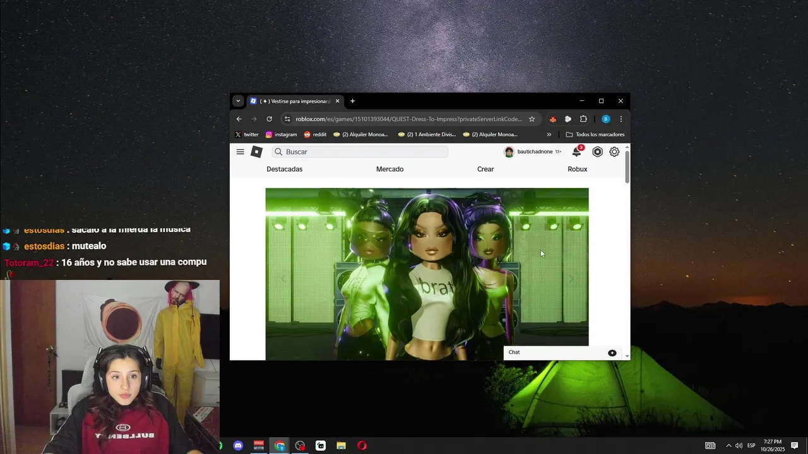Go back in Chrome browser
Viewport: 808px width, 454px height.
point(239,119)
